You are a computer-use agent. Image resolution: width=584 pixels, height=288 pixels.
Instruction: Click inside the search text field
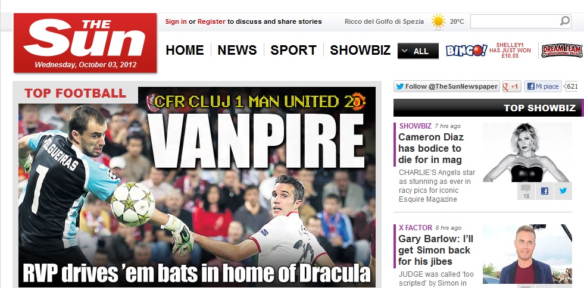pyautogui.click(x=515, y=21)
